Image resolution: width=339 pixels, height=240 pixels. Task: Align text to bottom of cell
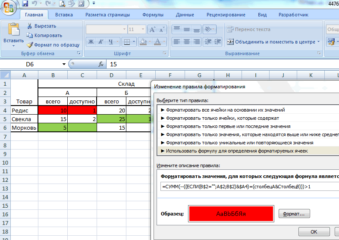point(197,29)
